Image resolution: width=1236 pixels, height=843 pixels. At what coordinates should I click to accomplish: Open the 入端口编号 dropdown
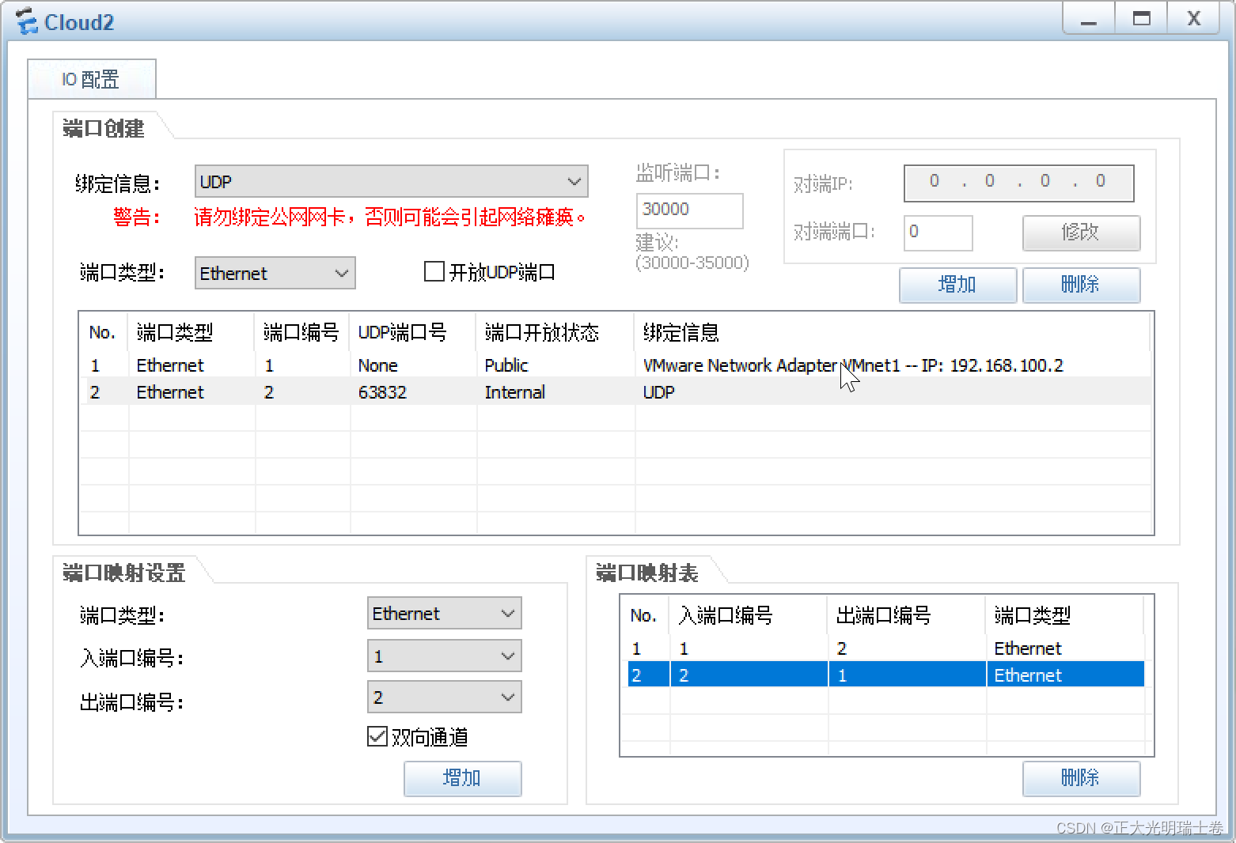coord(444,656)
